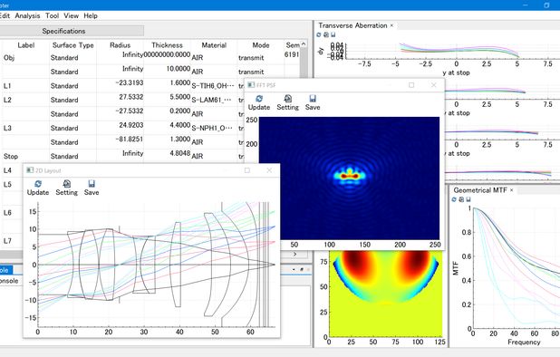The image size is (560, 357).
Task: Select the L1 label cell
Action: [x=25, y=86]
